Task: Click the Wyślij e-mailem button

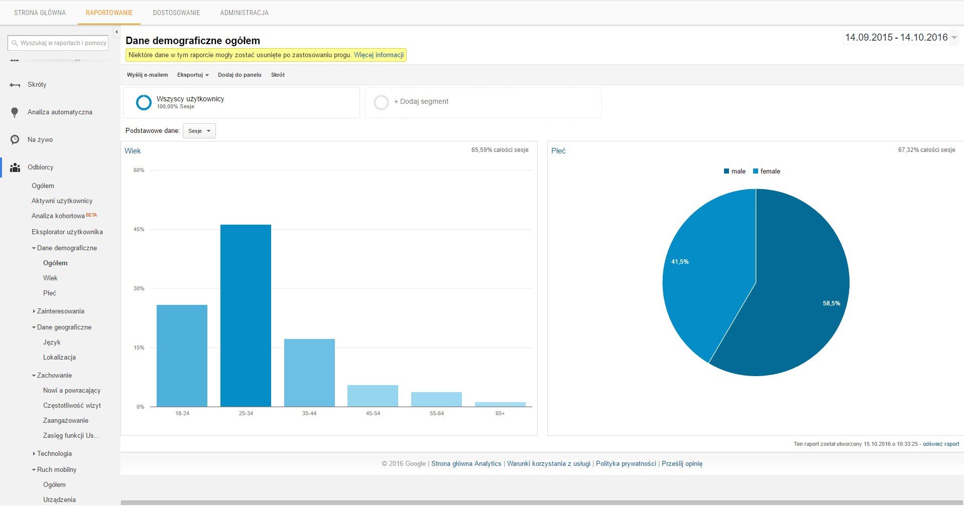Action: coord(147,75)
